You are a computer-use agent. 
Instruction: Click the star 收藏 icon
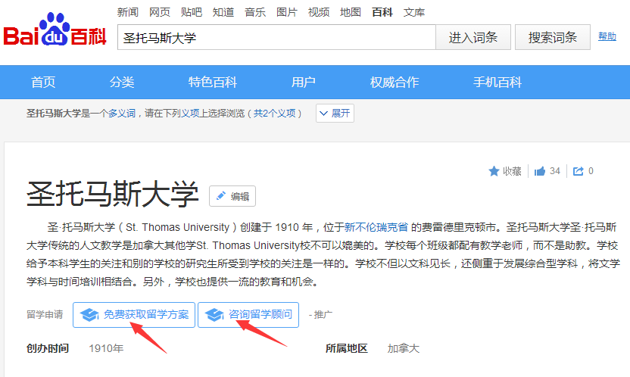coord(494,171)
